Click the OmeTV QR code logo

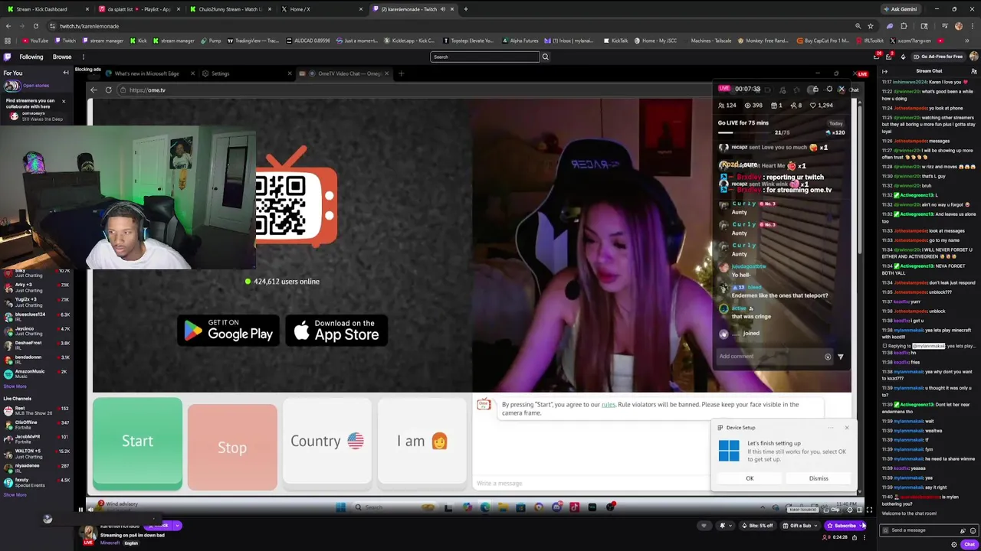(x=295, y=197)
